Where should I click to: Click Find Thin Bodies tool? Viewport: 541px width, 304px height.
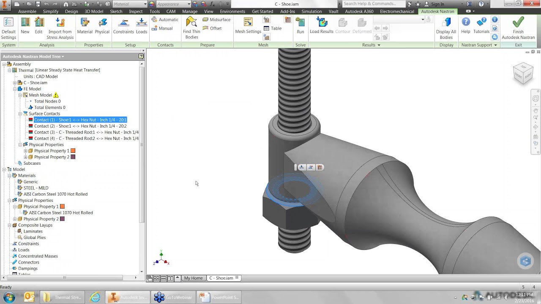(x=191, y=29)
